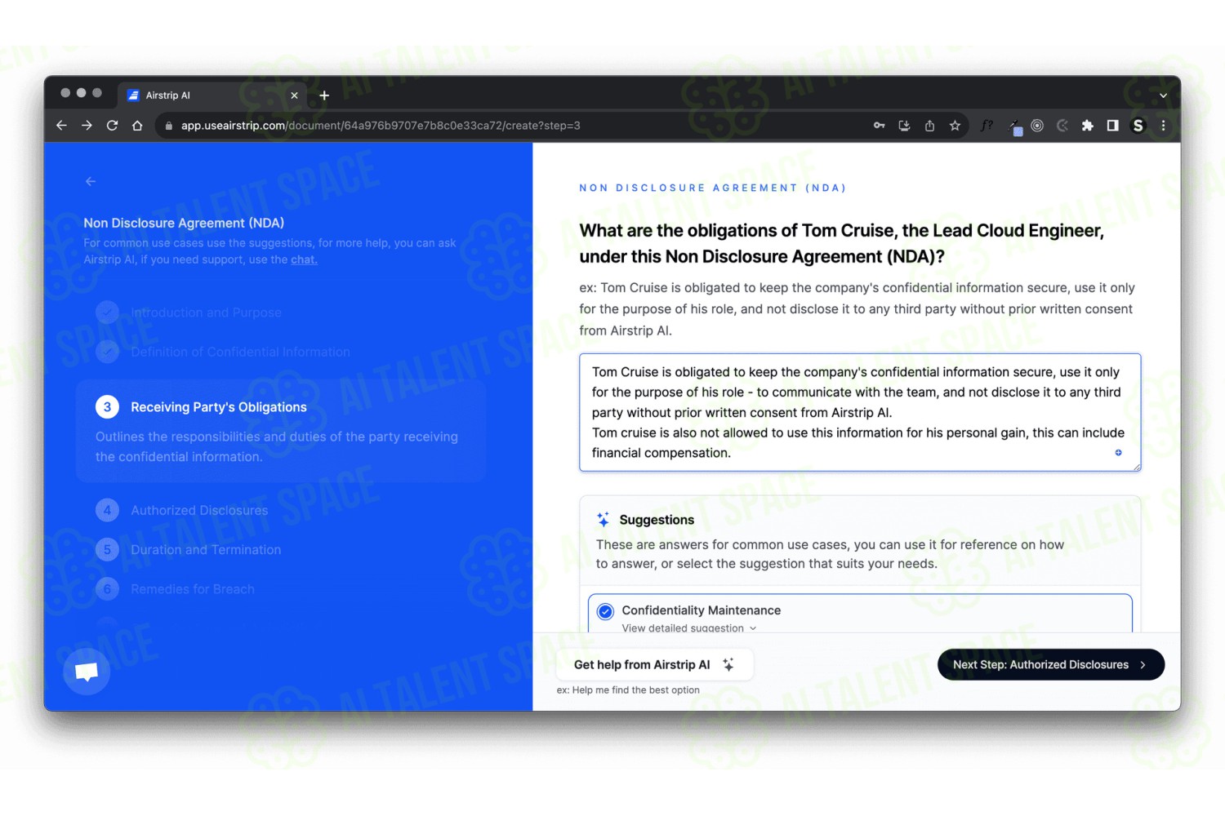This screenshot has width=1225, height=816.
Task: Reload the Airstrip page
Action: 112,126
